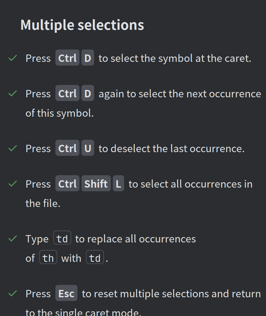The height and width of the screenshot is (316, 266).
Task: Click the L key badge
Action: (118, 183)
